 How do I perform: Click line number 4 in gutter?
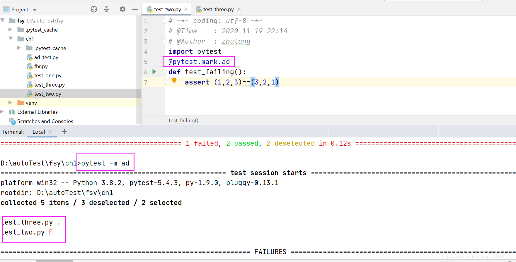click(146, 52)
